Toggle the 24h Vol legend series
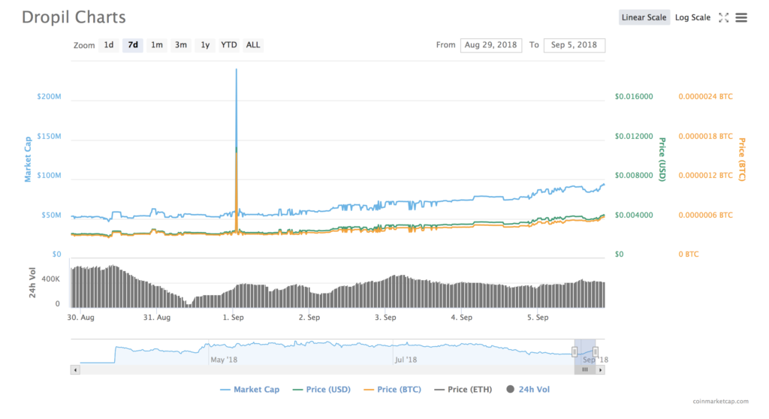 point(532,390)
